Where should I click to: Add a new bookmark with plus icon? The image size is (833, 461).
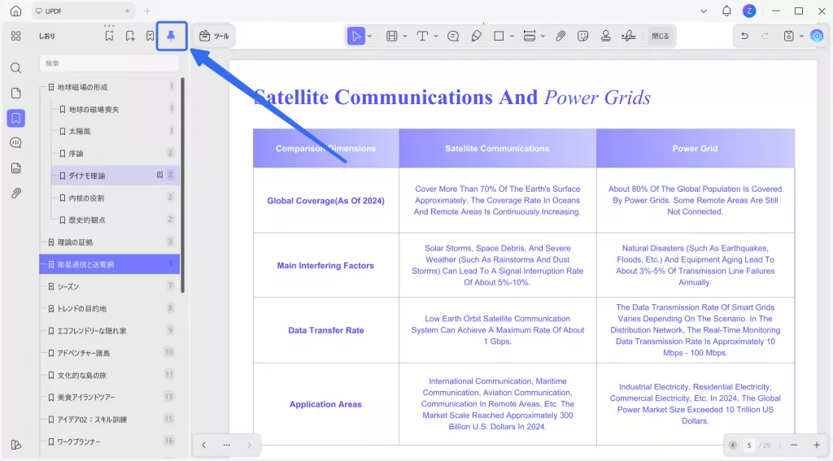pyautogui.click(x=130, y=36)
